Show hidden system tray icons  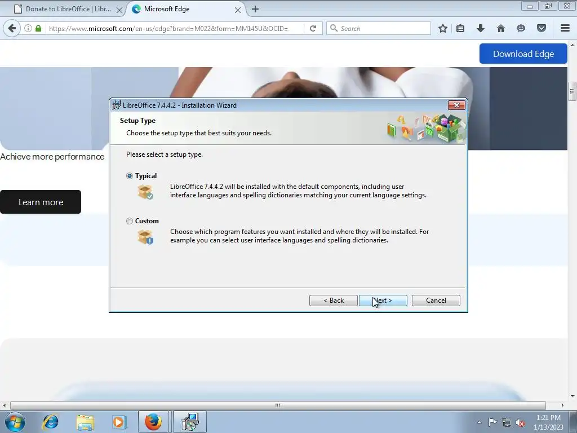pos(479,422)
